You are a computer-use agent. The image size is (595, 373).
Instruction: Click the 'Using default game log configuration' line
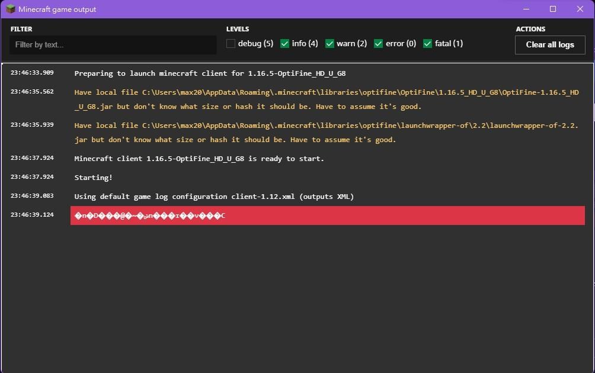(x=214, y=197)
